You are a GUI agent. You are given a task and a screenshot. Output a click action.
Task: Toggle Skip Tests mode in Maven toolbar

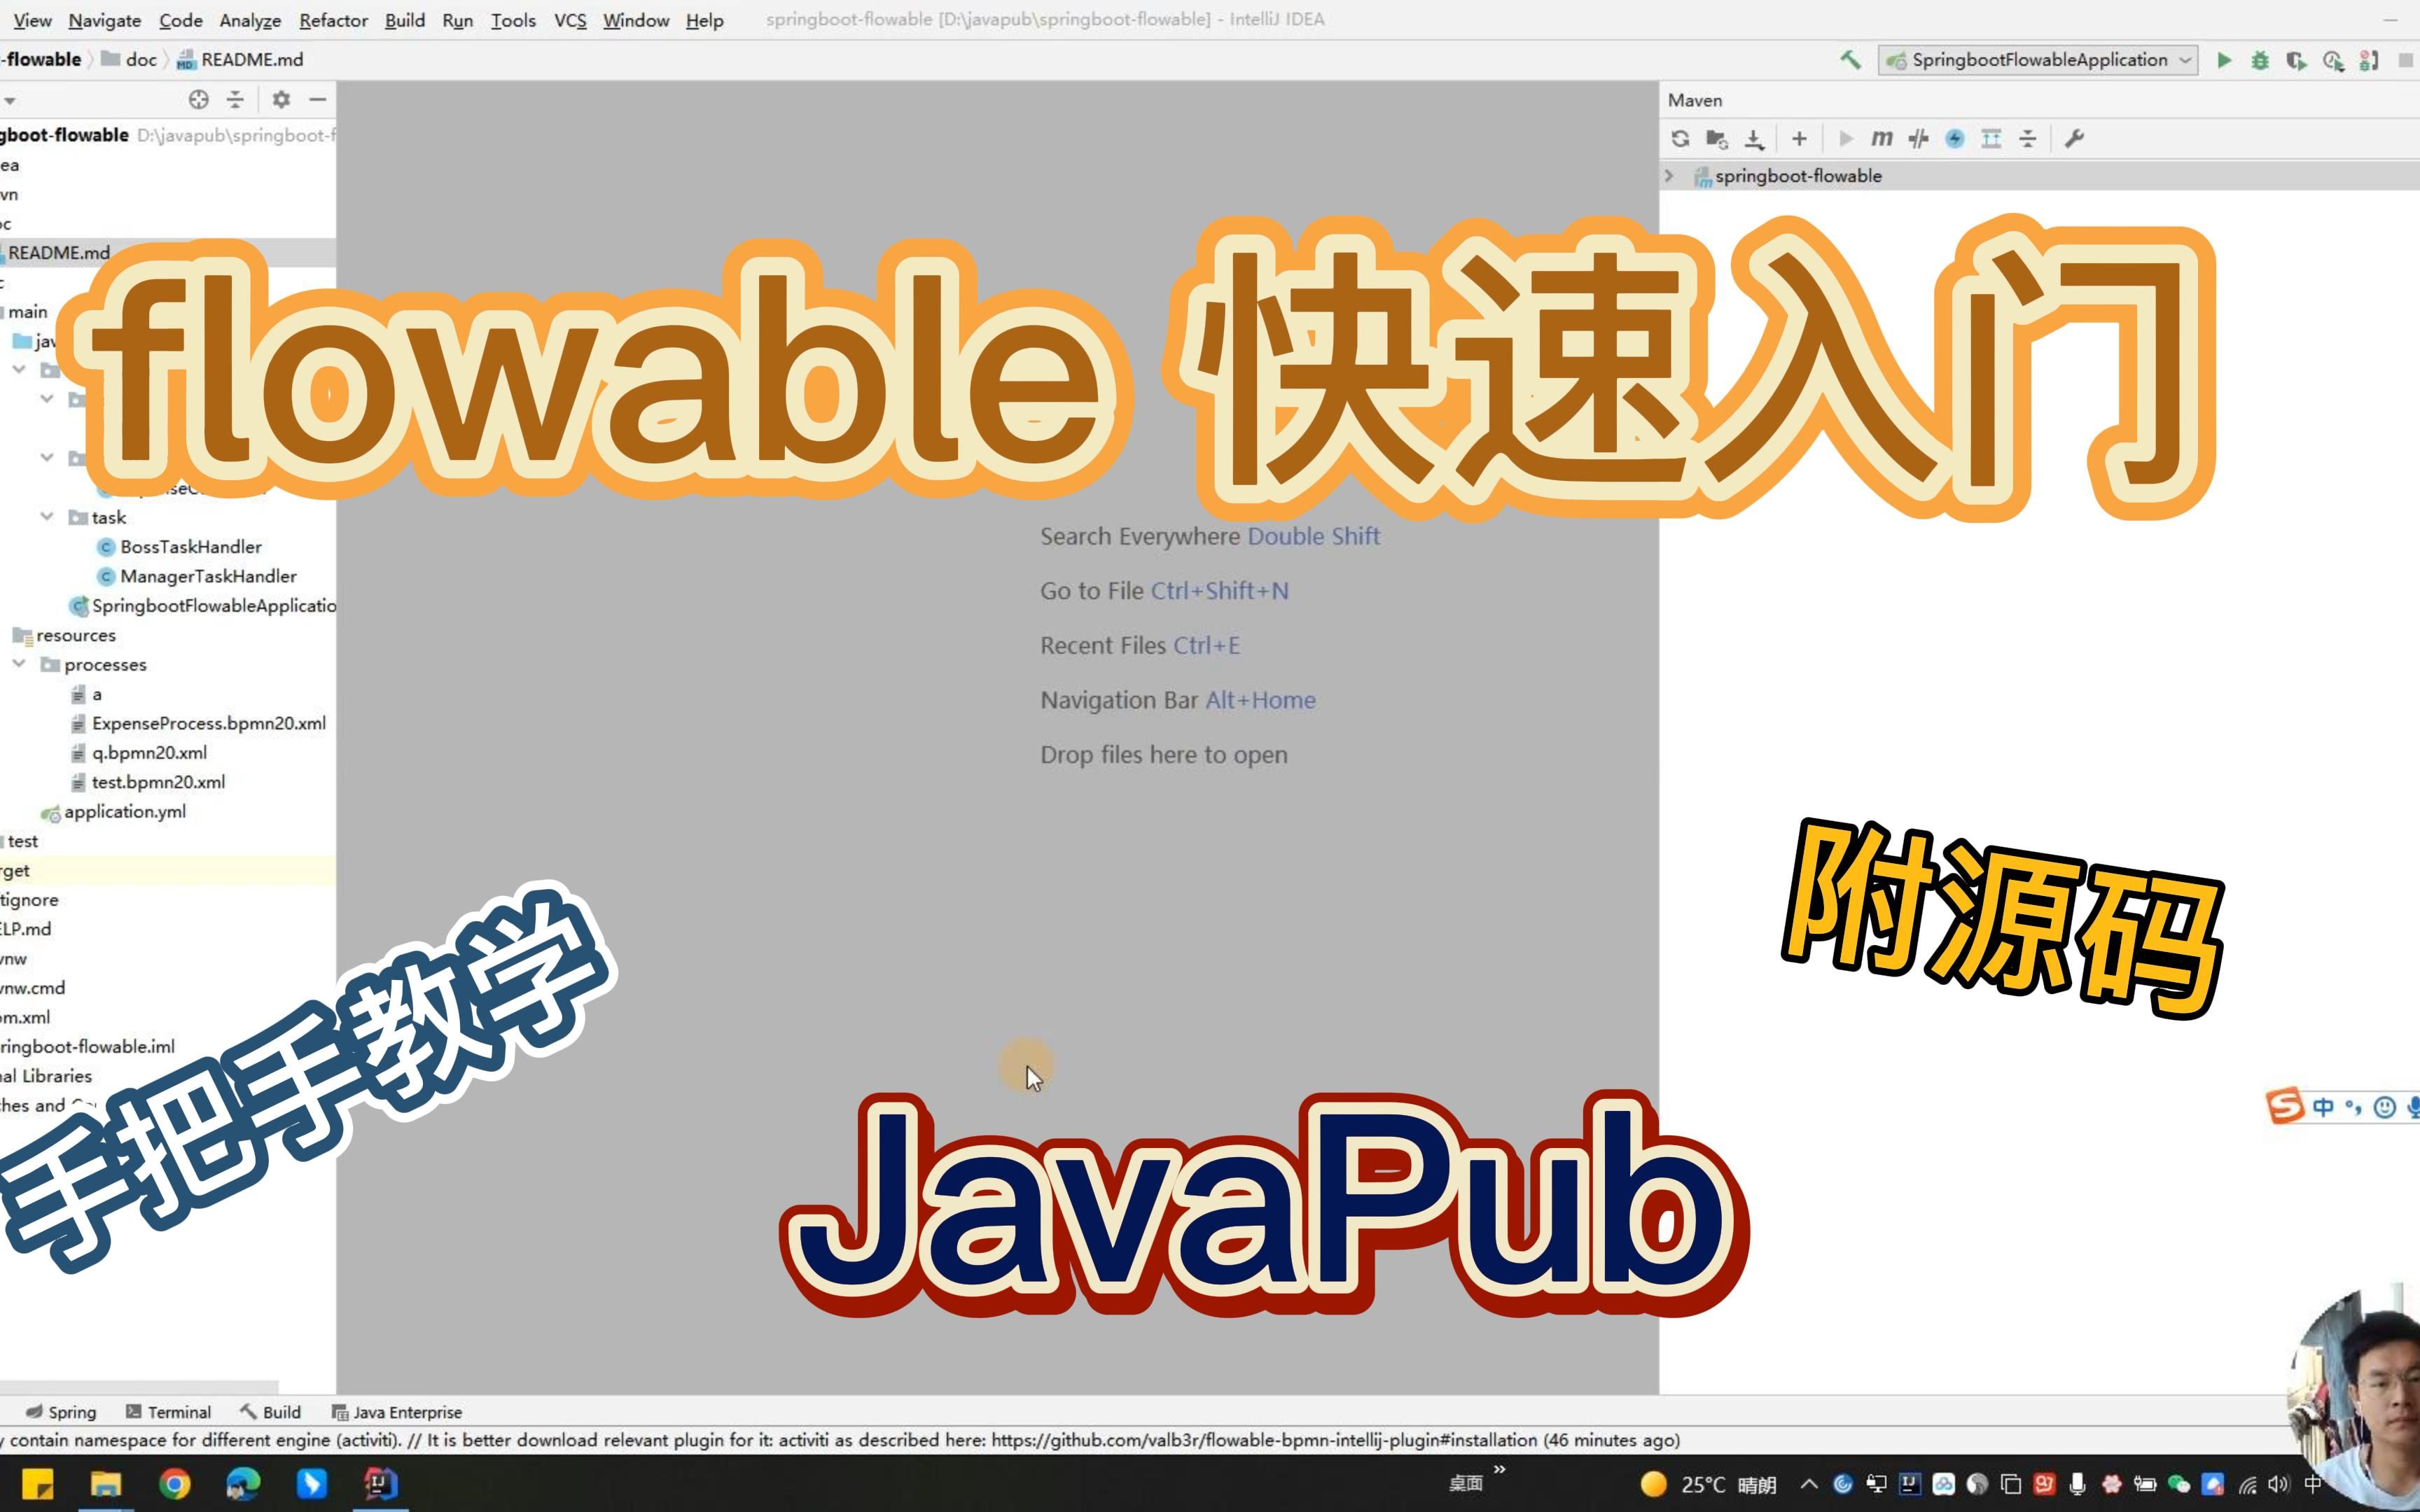[1917, 139]
